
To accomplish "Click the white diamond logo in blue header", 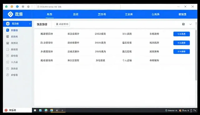I will [x=10, y=14].
